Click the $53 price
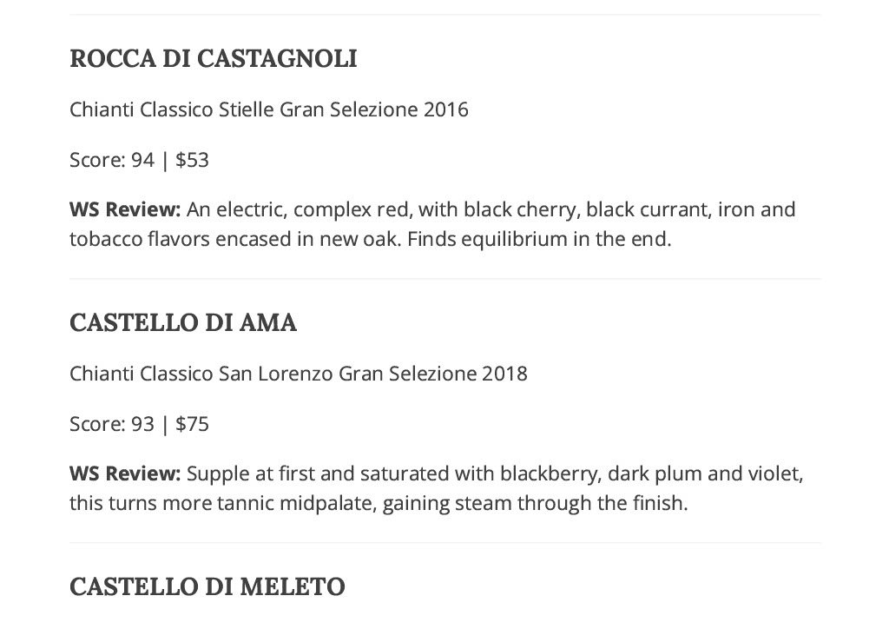Viewport: 889px width, 629px height. coord(192,160)
